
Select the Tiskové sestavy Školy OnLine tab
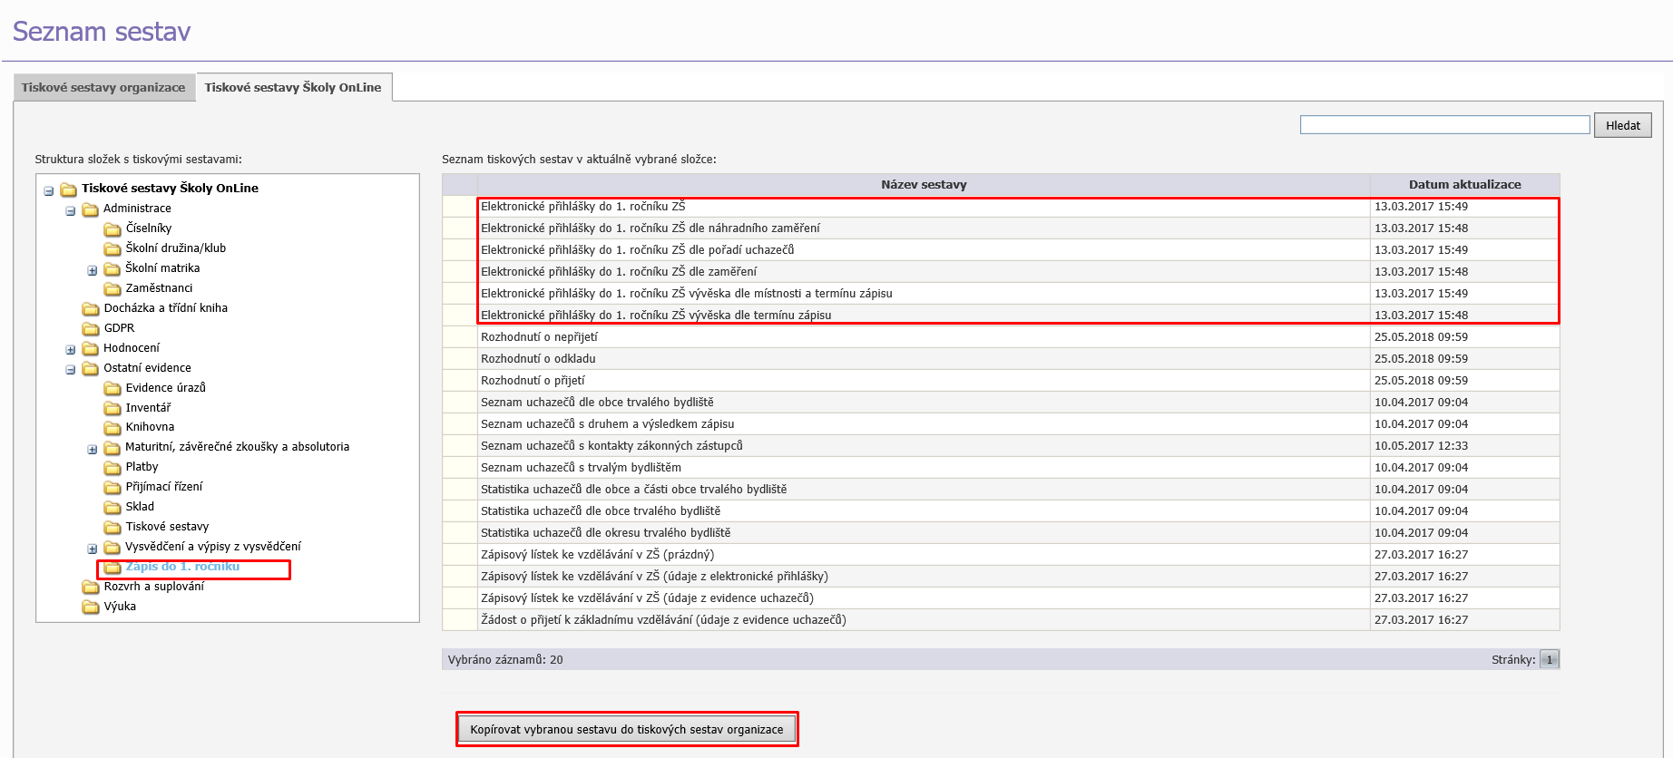(x=293, y=87)
